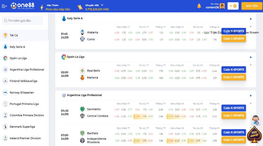Click Cược K-SPORTS for Atalanta match

coord(234,31)
